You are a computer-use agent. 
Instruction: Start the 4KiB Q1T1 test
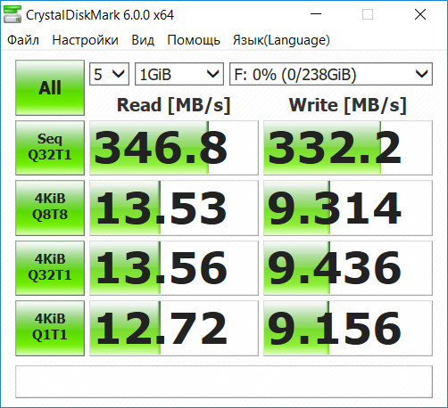tap(50, 328)
